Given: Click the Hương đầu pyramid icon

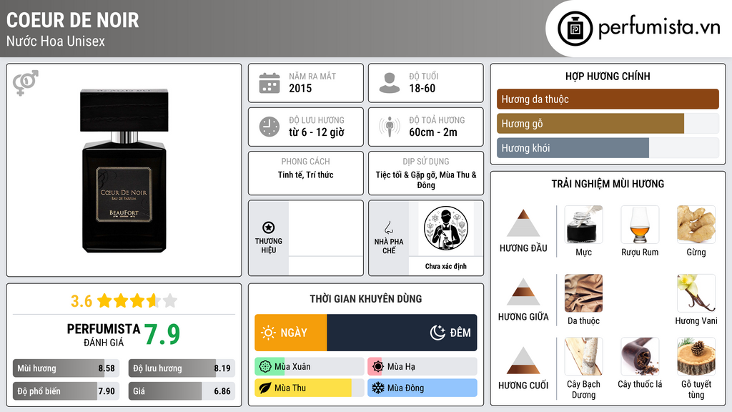Looking at the screenshot, I should click(x=523, y=223).
